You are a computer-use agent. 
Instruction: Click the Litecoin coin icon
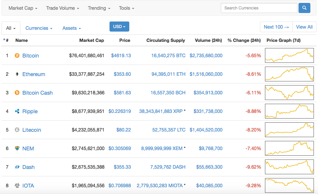(x=17, y=130)
